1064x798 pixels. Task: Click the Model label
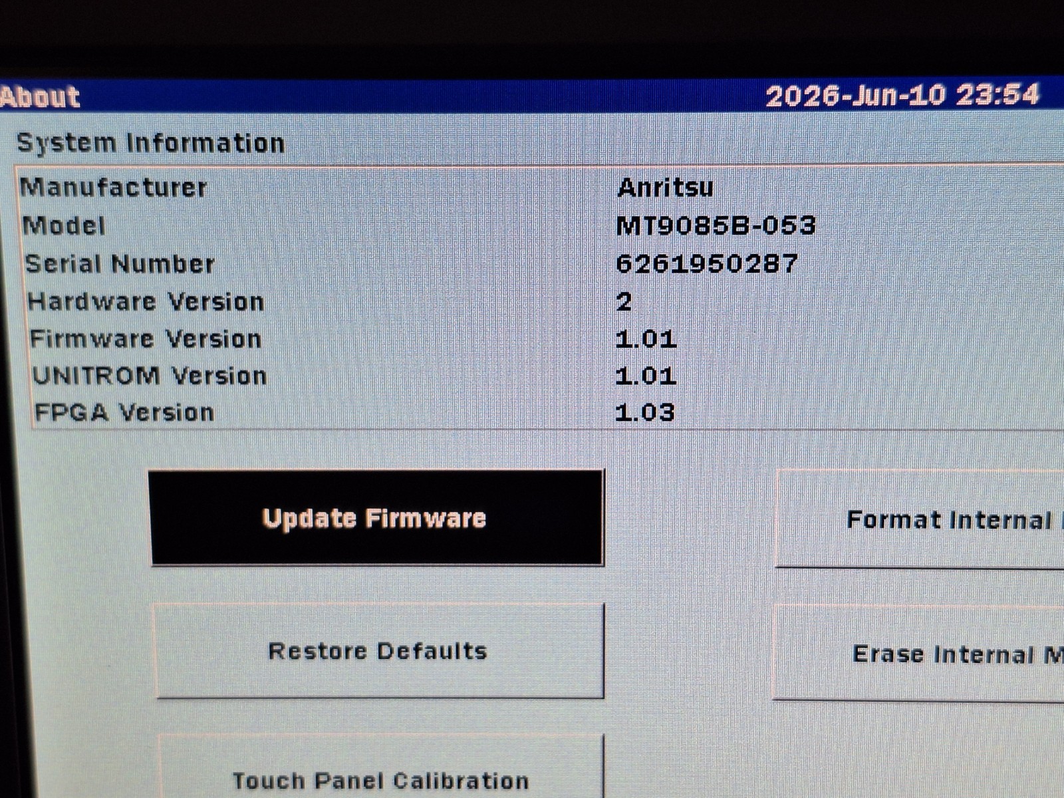pyautogui.click(x=64, y=226)
